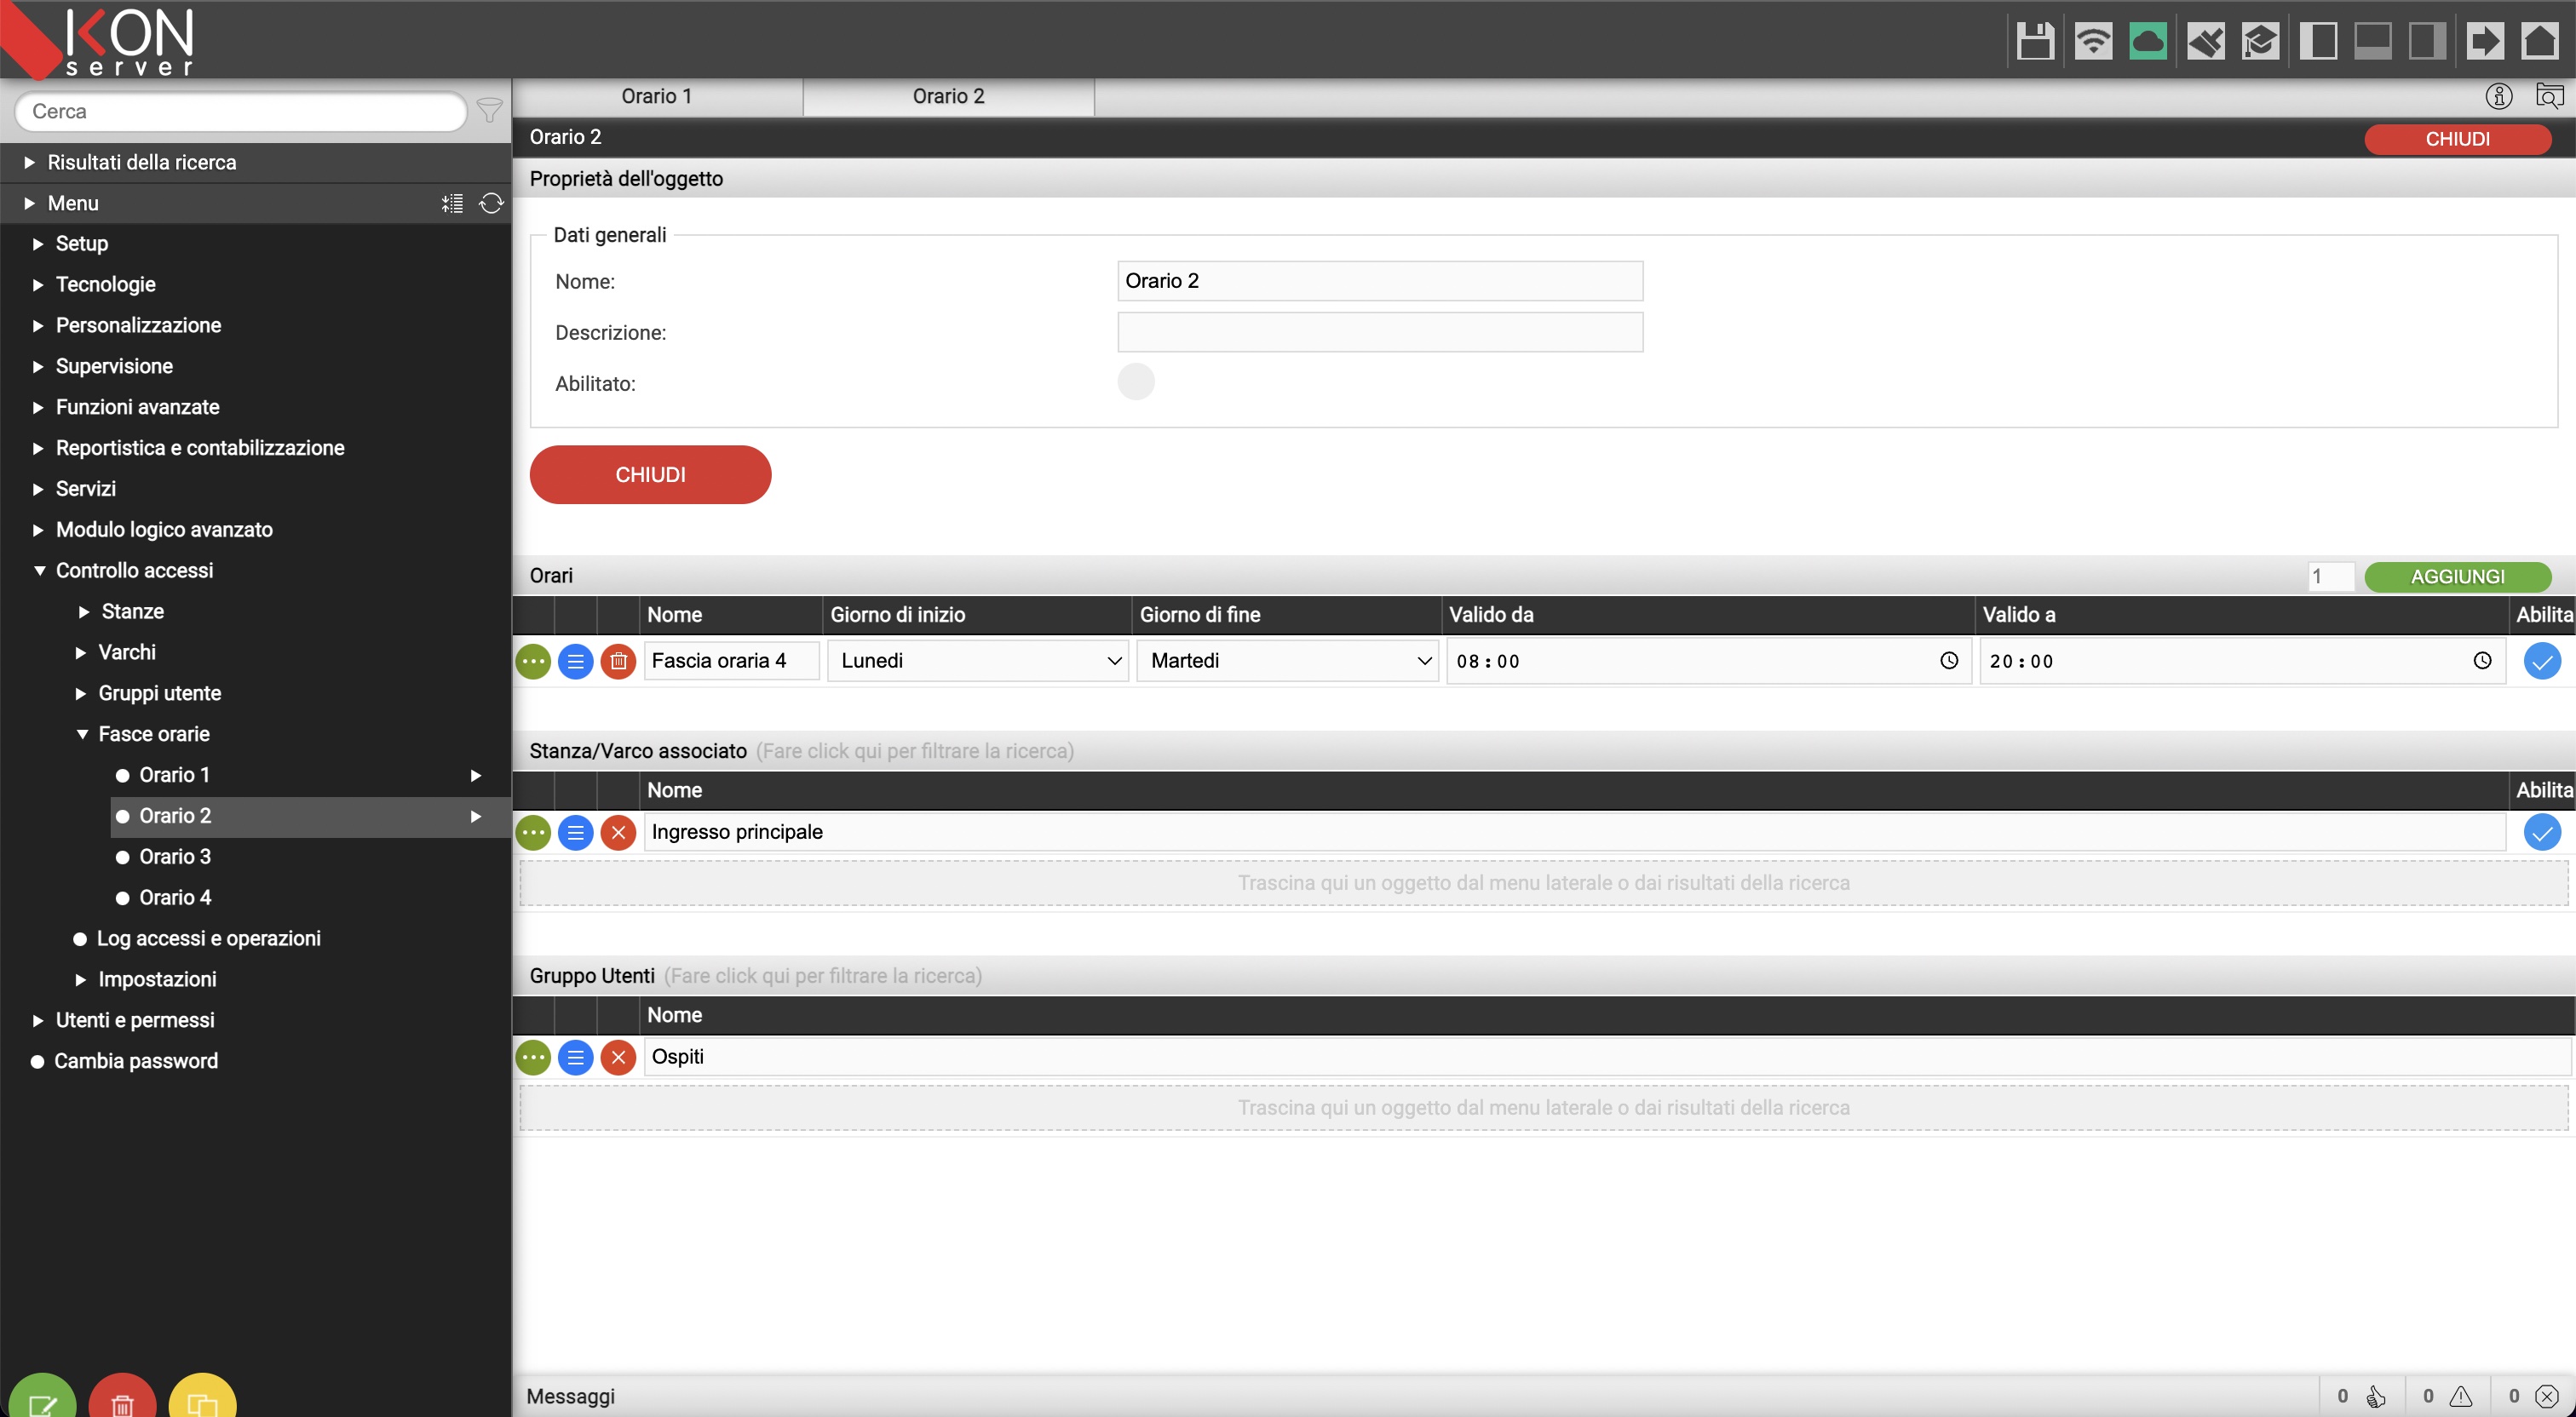This screenshot has height=1417, width=2576.
Task: Click the Descrizione input field
Action: point(1379,332)
